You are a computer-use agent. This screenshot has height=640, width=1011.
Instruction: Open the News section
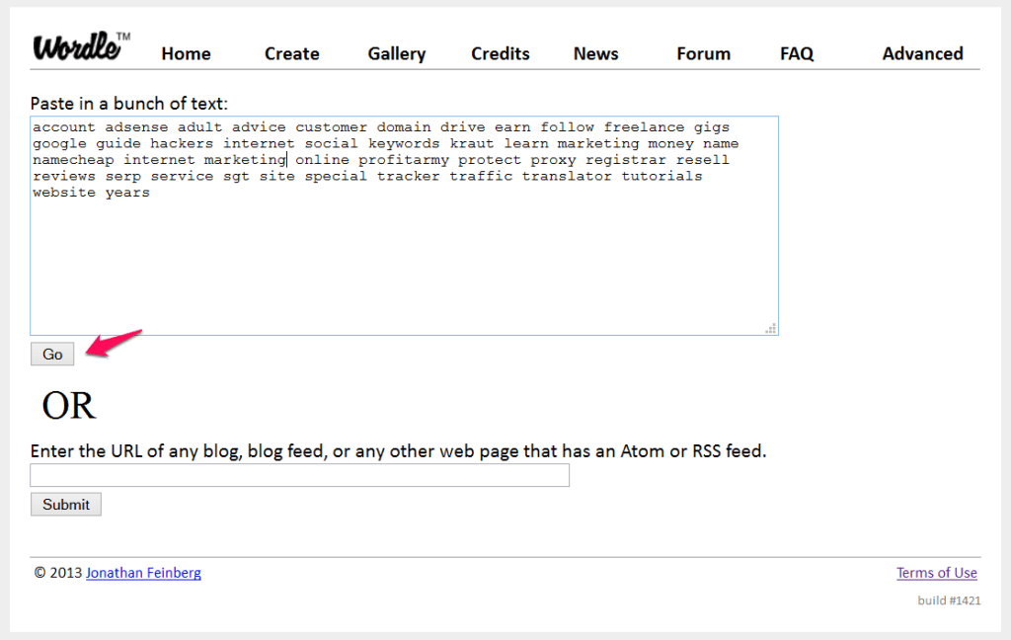(595, 53)
